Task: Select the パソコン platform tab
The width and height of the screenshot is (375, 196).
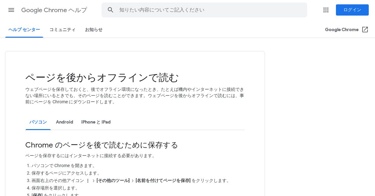Action: tap(38, 122)
